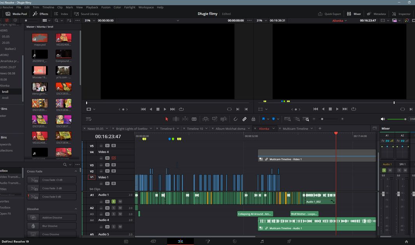
Task: Toggle Solo on Audio 1 track
Action: tap(113, 201)
